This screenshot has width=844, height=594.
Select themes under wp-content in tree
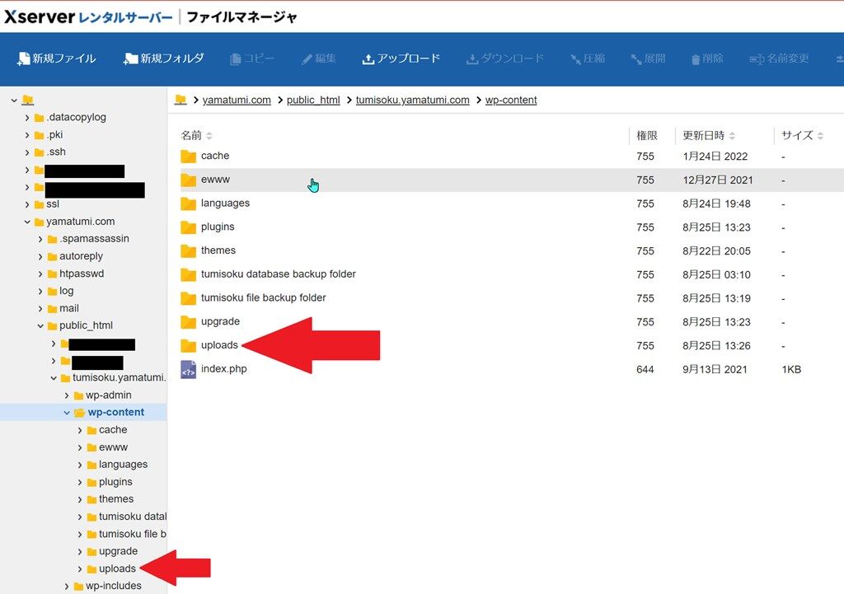tap(115, 498)
